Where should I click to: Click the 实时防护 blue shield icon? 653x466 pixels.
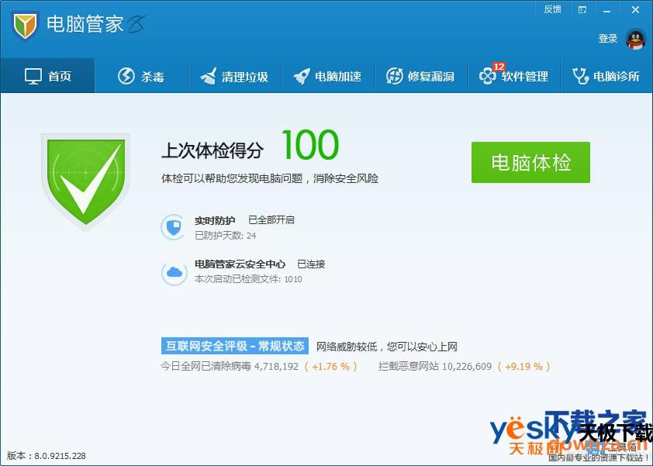pyautogui.click(x=174, y=226)
